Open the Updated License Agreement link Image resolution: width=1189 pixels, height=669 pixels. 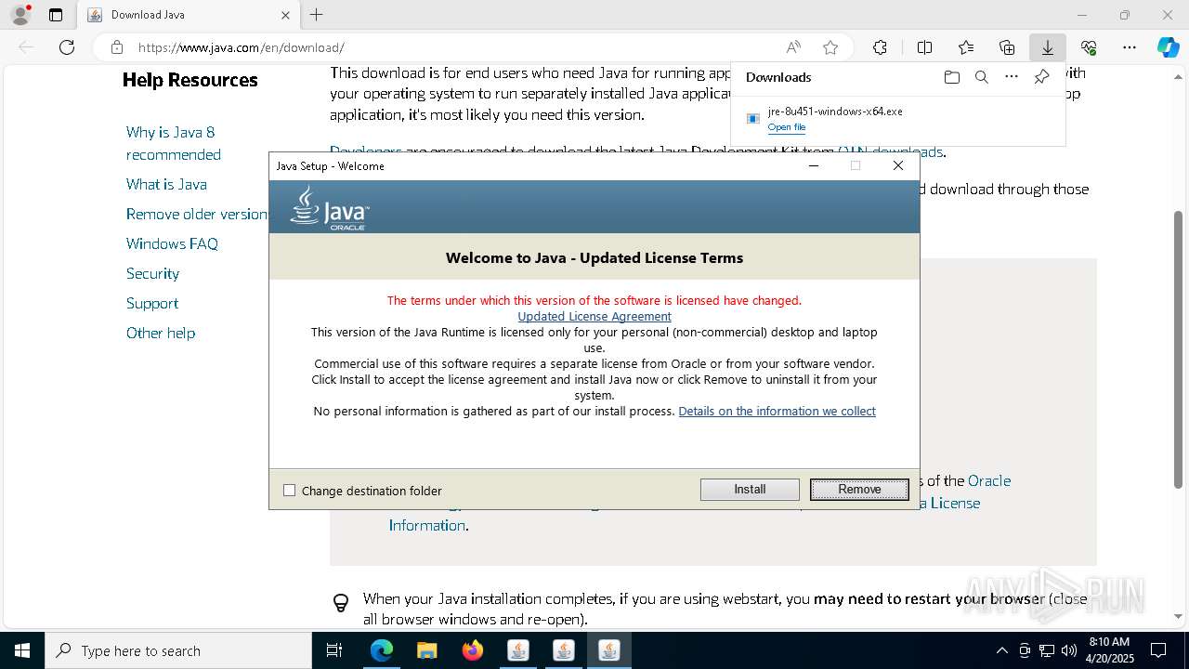point(594,316)
